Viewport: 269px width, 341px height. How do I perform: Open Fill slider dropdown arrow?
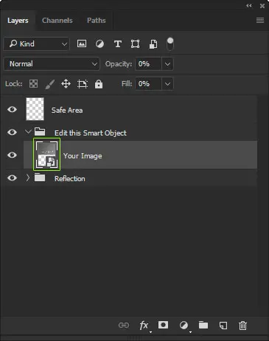pyautogui.click(x=167, y=84)
